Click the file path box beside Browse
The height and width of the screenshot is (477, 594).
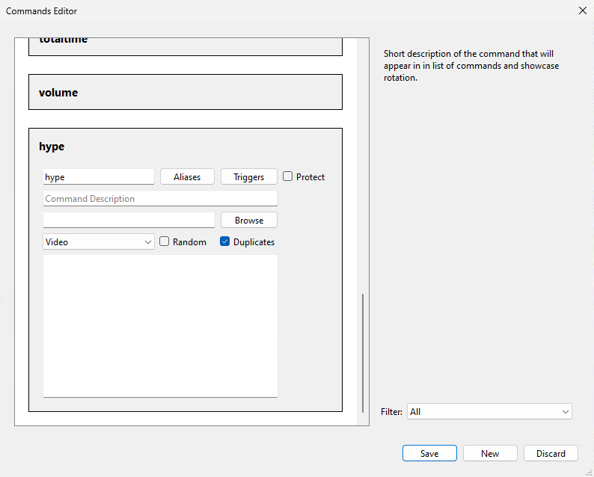coord(129,221)
